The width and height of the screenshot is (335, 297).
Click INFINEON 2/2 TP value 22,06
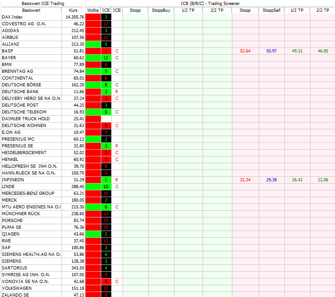pyautogui.click(x=323, y=180)
